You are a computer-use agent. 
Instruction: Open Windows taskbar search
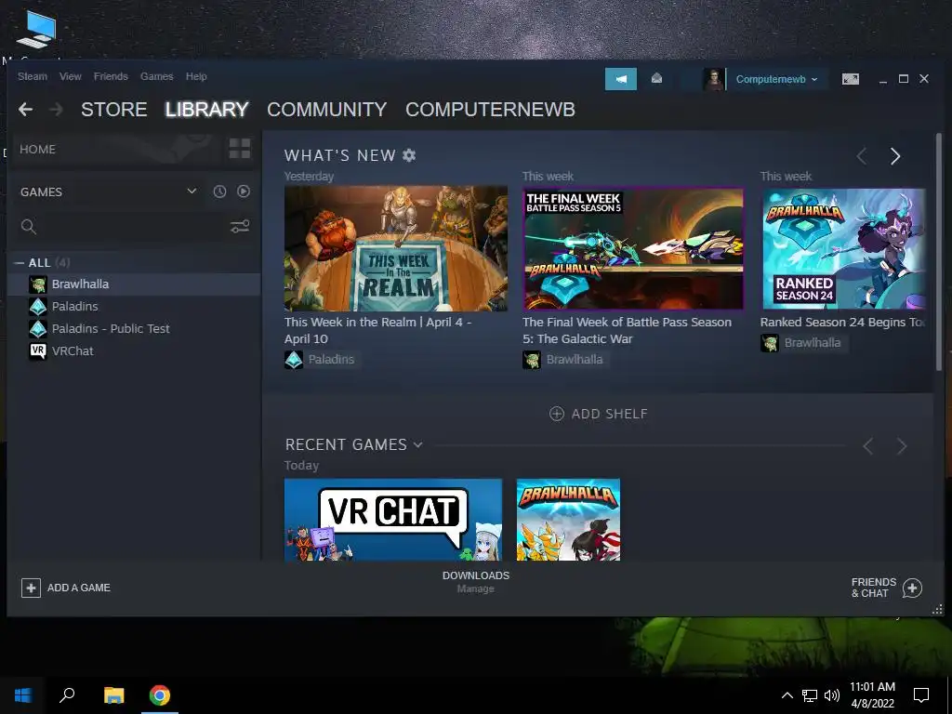click(67, 695)
